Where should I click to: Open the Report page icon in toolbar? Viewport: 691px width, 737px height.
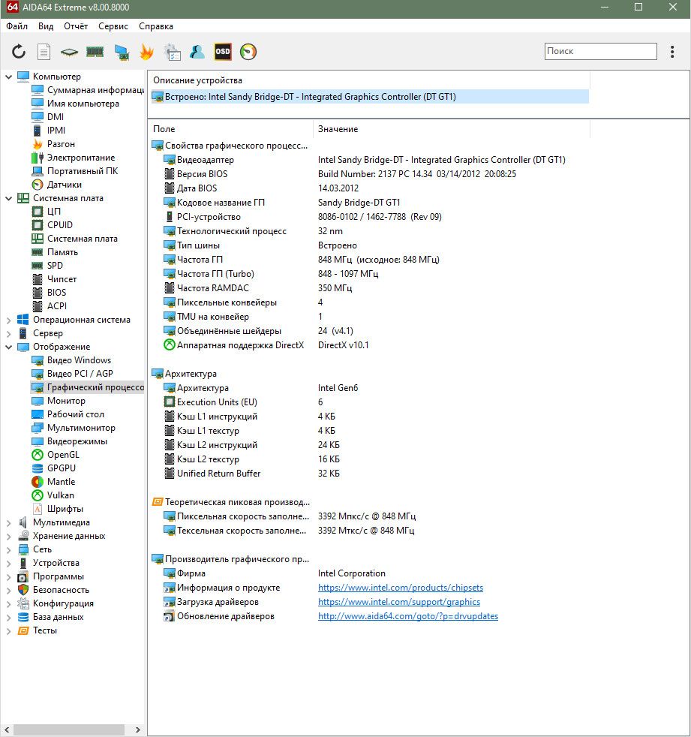pos(44,51)
